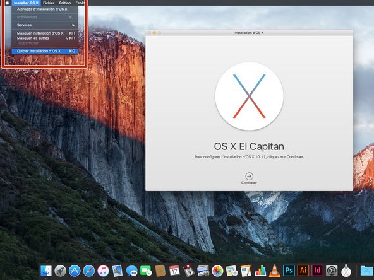374x280 pixels.
Task: Launch FaceTime from the Dock
Action: pos(146,271)
